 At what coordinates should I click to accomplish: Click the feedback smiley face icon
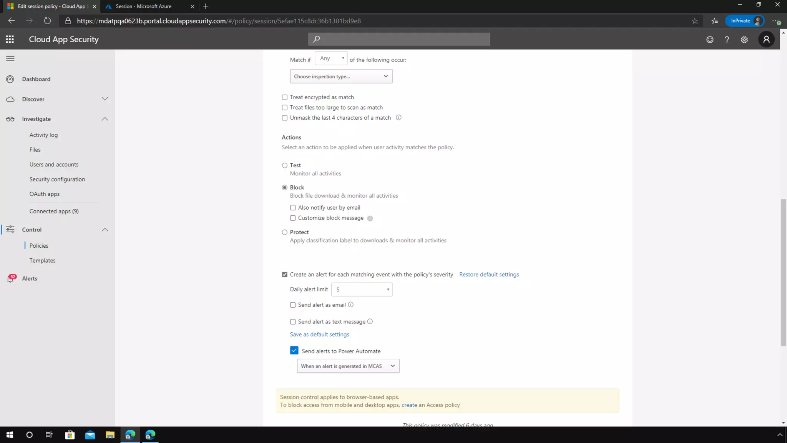pos(710,40)
